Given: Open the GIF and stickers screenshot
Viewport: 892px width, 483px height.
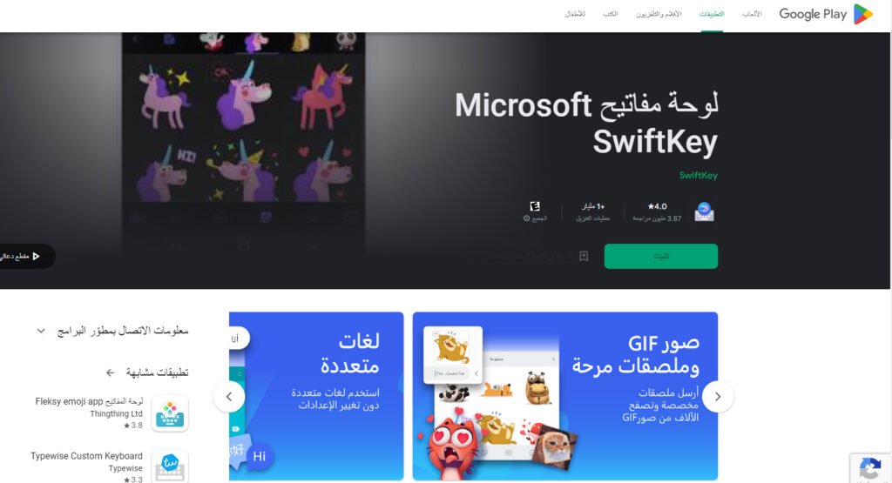Looking at the screenshot, I should 564,396.
